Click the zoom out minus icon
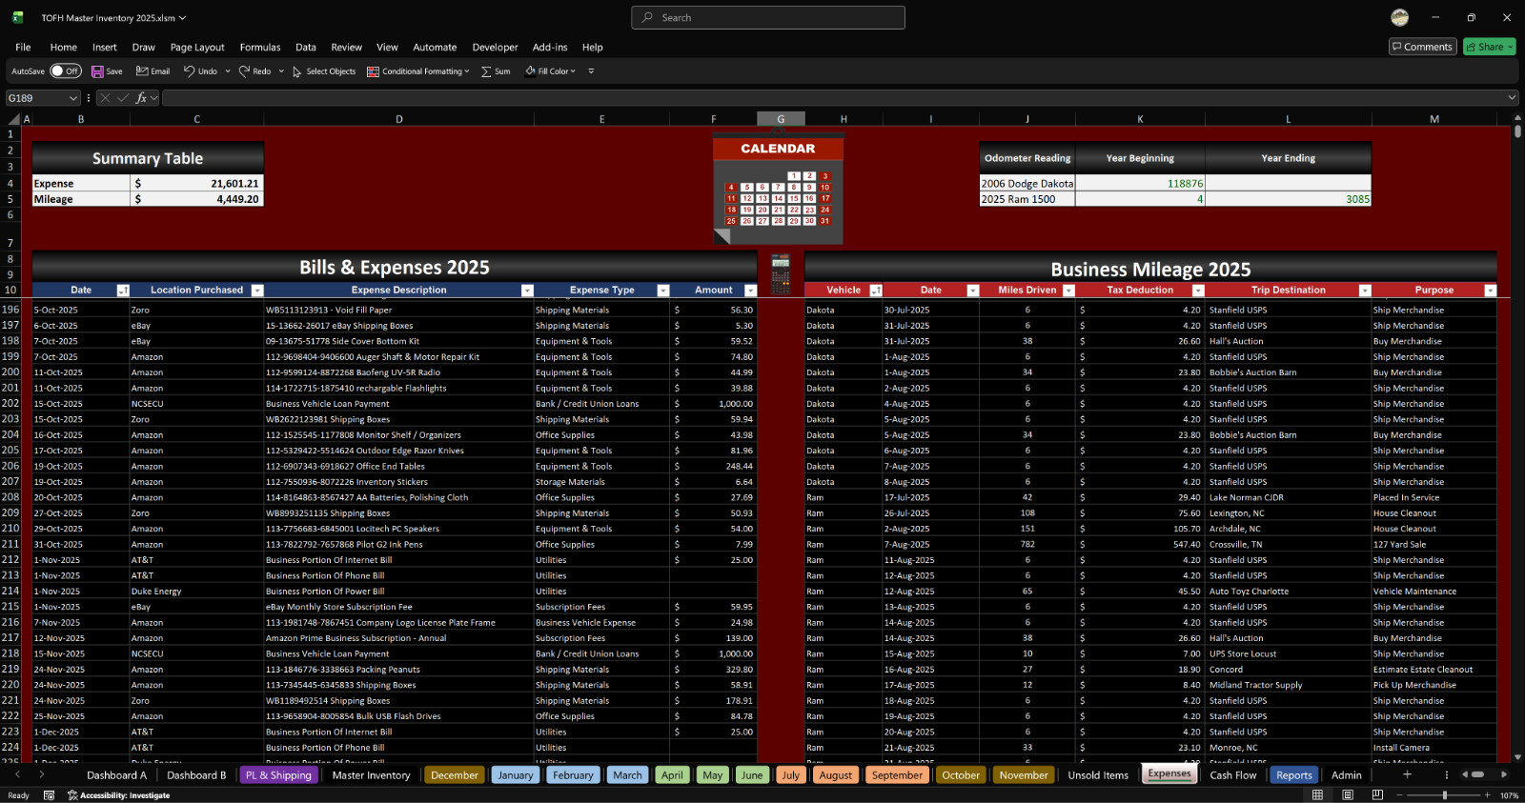This screenshot has width=1525, height=803. pyautogui.click(x=1399, y=795)
